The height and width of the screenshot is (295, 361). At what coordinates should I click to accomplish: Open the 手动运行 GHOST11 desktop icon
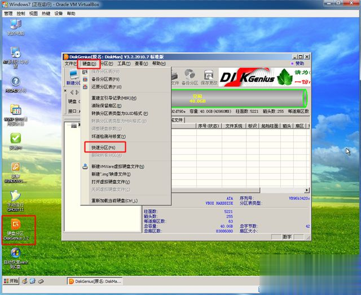coord(16,197)
